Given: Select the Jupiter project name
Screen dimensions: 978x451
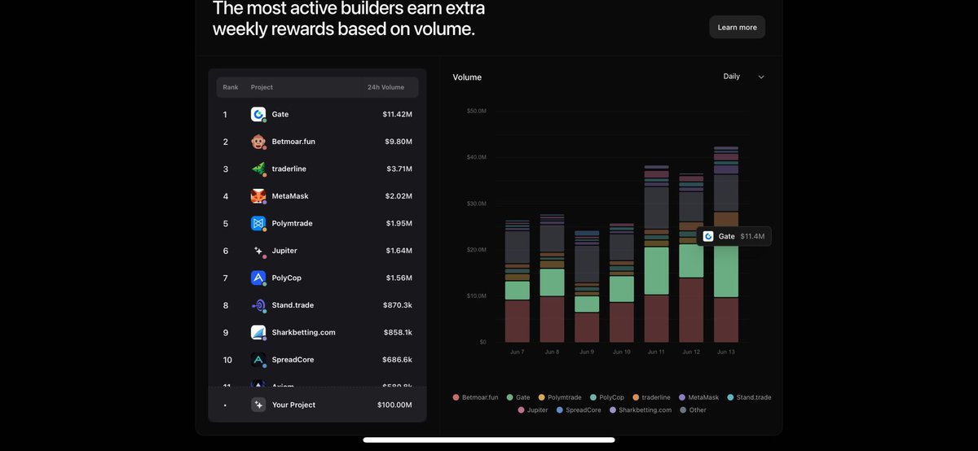Looking at the screenshot, I should click(284, 251).
